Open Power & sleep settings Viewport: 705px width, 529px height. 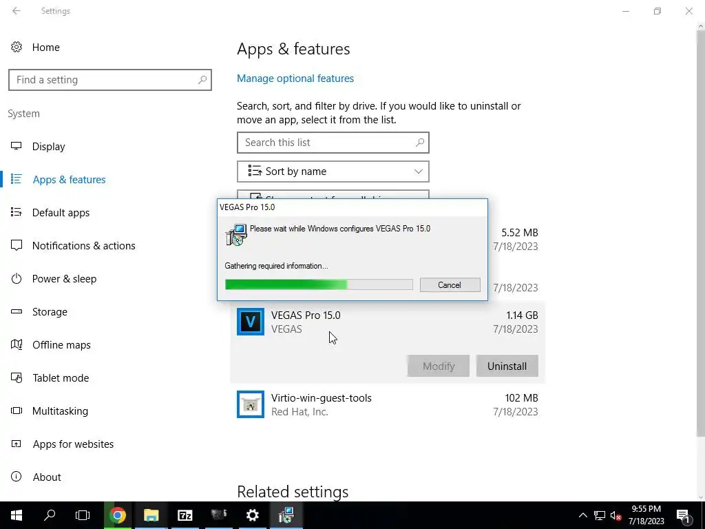(64, 279)
